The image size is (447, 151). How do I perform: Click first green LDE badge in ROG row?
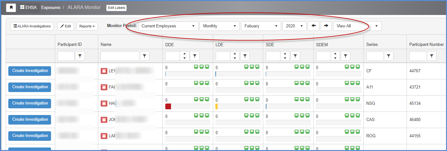click(247, 132)
